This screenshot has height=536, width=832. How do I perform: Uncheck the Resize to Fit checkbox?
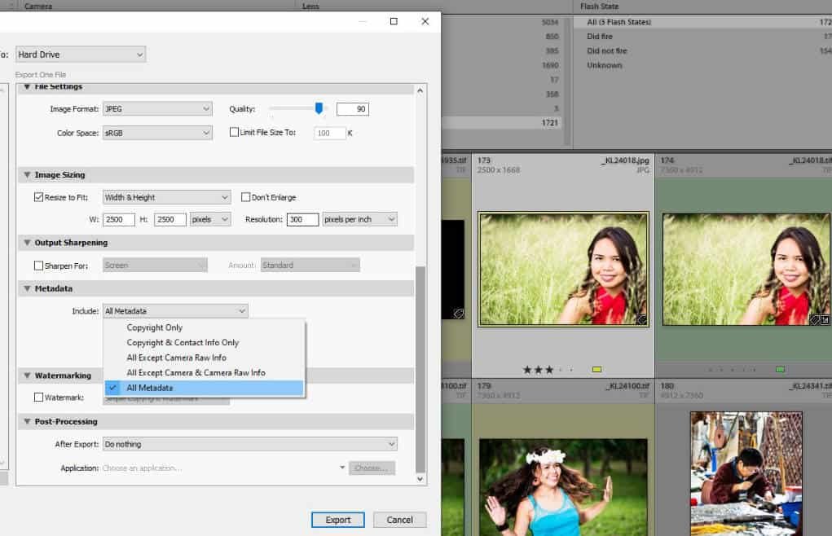(x=39, y=197)
